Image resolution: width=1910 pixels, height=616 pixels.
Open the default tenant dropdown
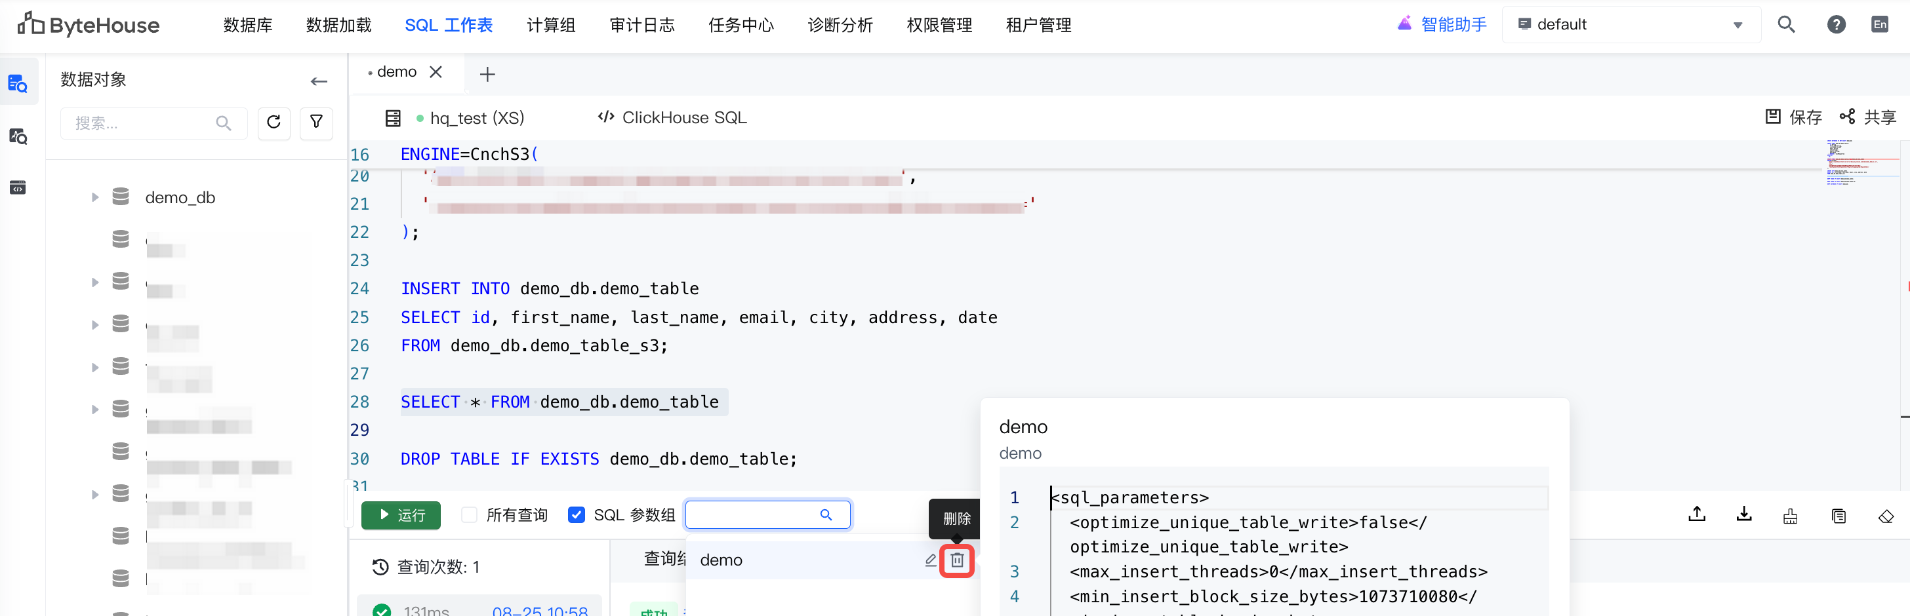[x=1631, y=24]
